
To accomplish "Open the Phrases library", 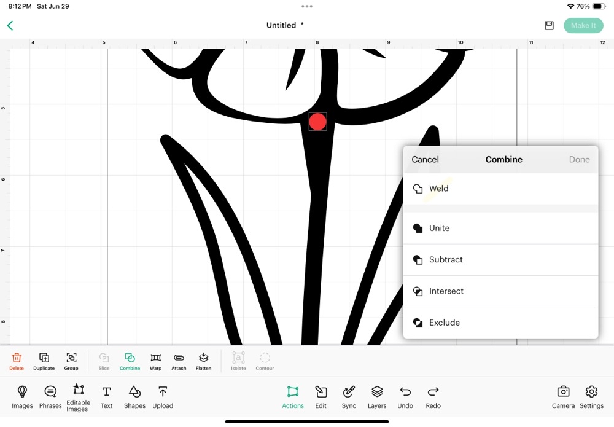I will (x=50, y=397).
